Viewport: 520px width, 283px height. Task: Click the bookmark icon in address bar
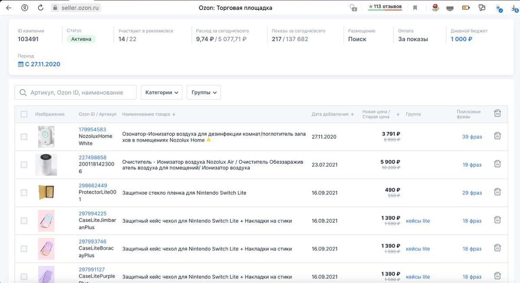(x=415, y=8)
